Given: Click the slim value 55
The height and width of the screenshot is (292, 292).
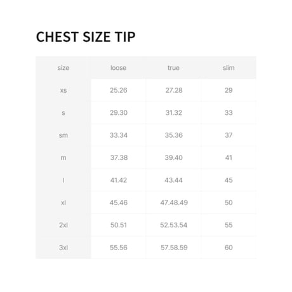Looking at the screenshot, I should pyautogui.click(x=229, y=225).
